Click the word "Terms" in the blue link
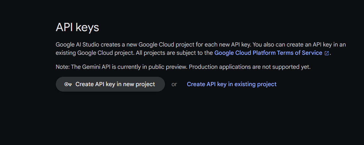364x145 pixels. click(285, 53)
